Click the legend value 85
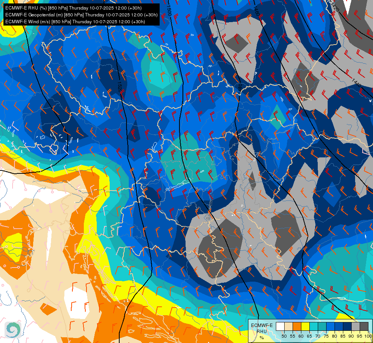 pyautogui.click(x=343, y=336)
